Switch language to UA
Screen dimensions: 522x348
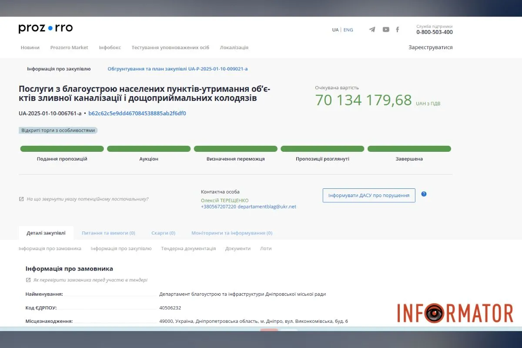coord(335,30)
